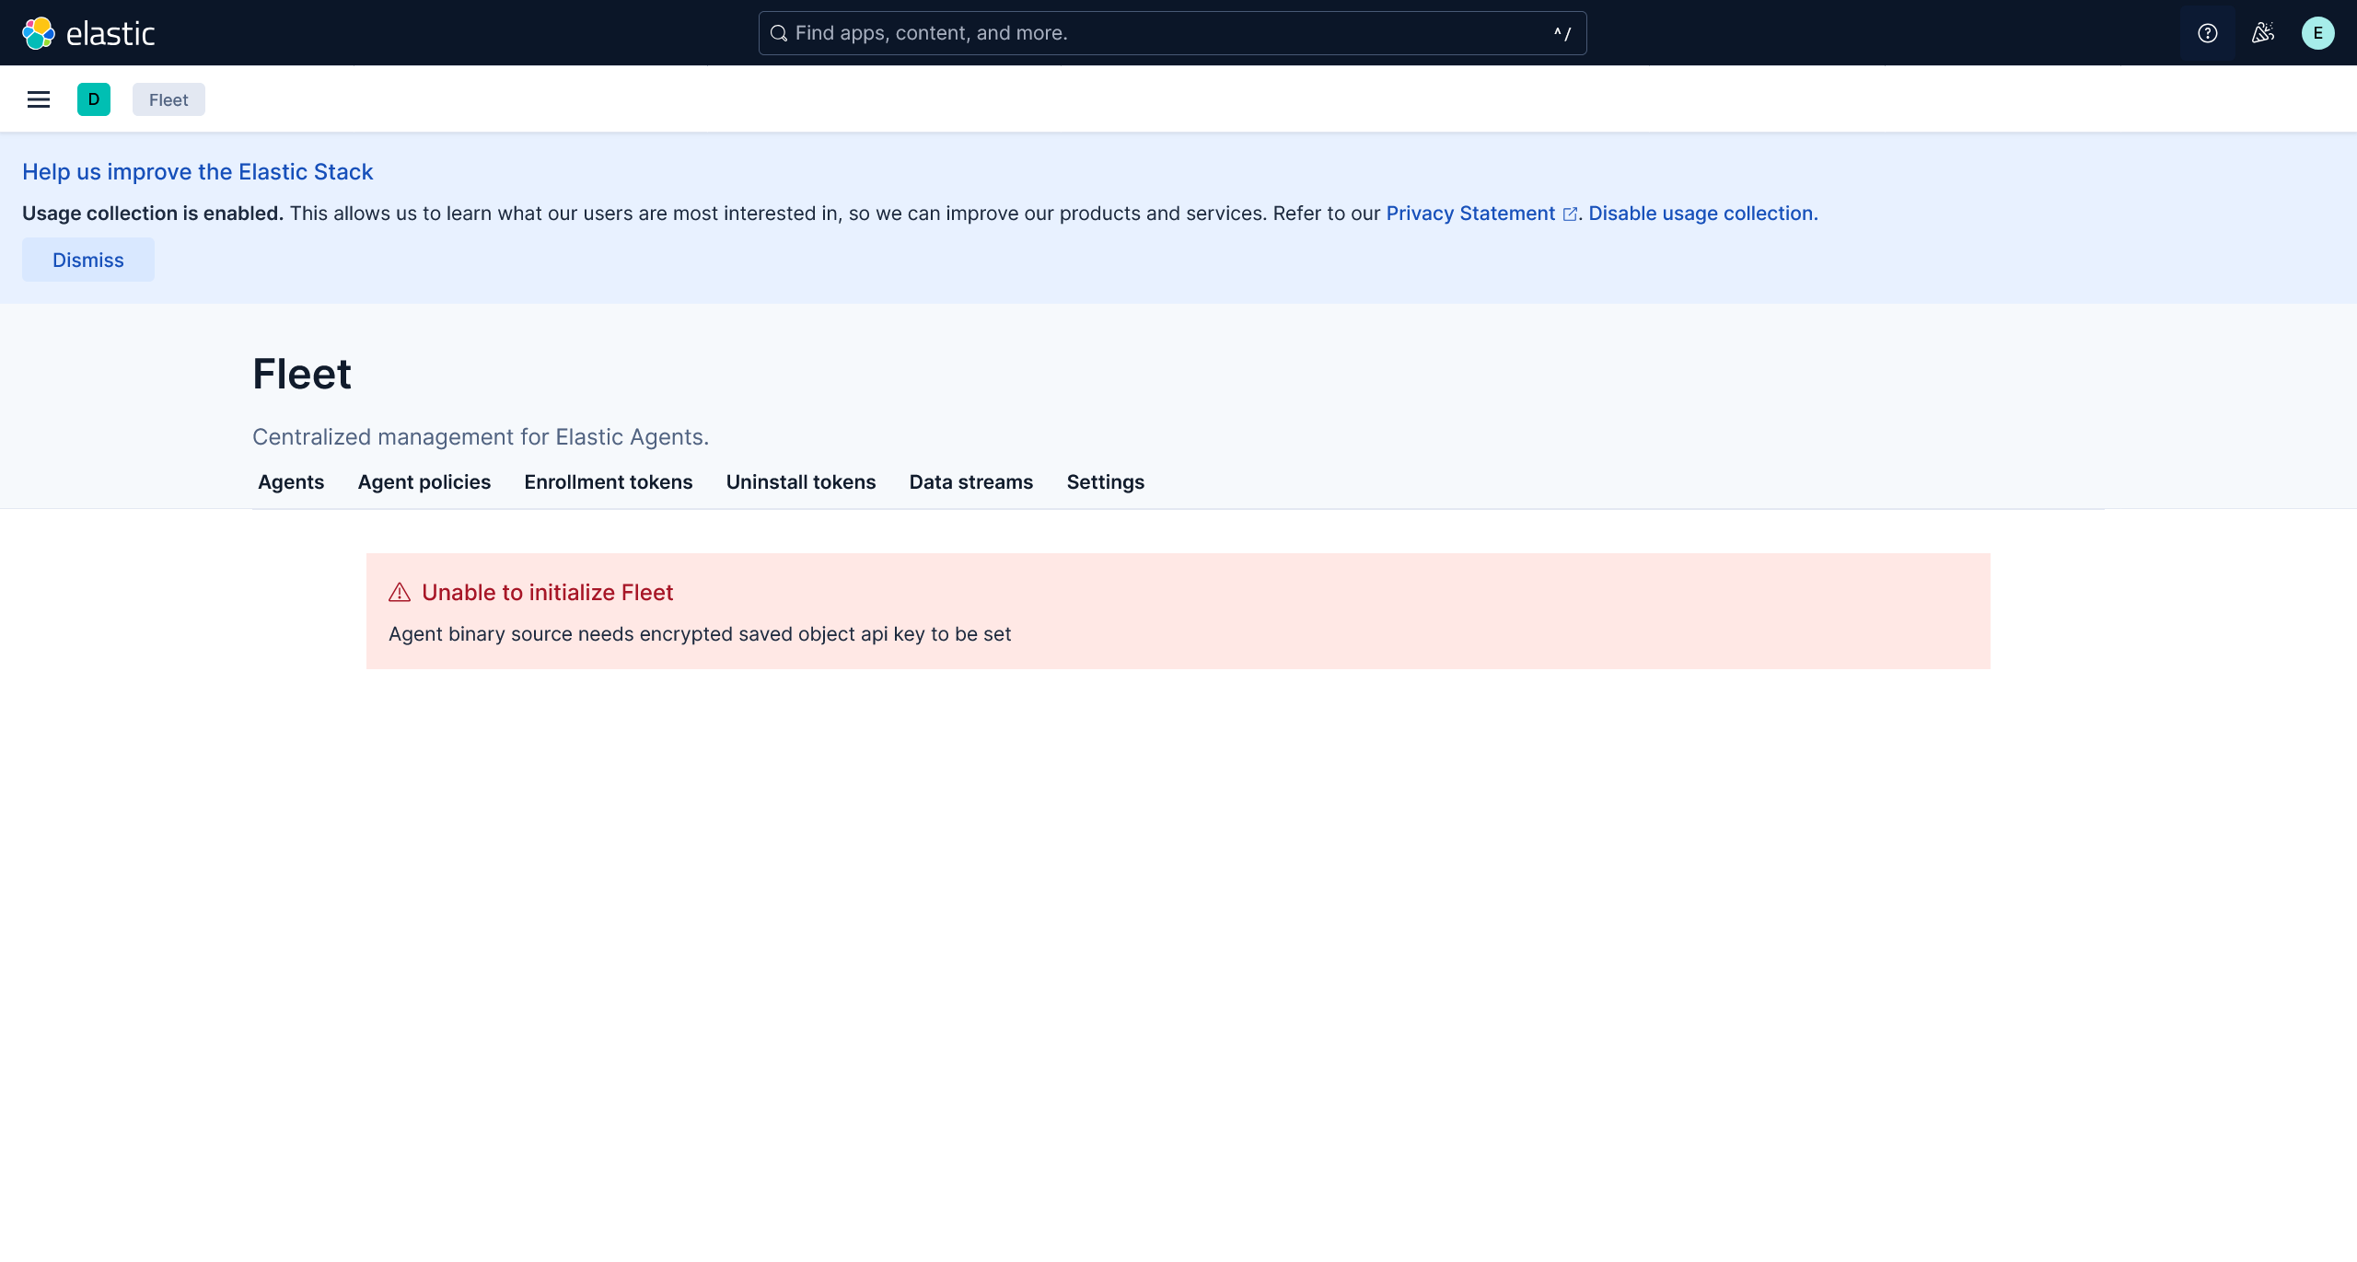Dismiss the usage collection banner
2357x1262 pixels.
point(88,261)
